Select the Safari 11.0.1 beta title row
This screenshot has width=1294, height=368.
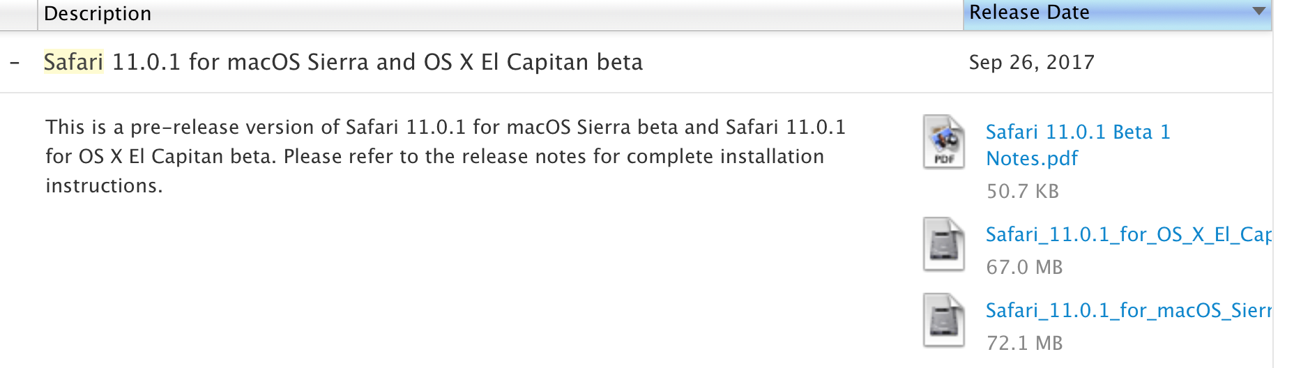pos(636,62)
